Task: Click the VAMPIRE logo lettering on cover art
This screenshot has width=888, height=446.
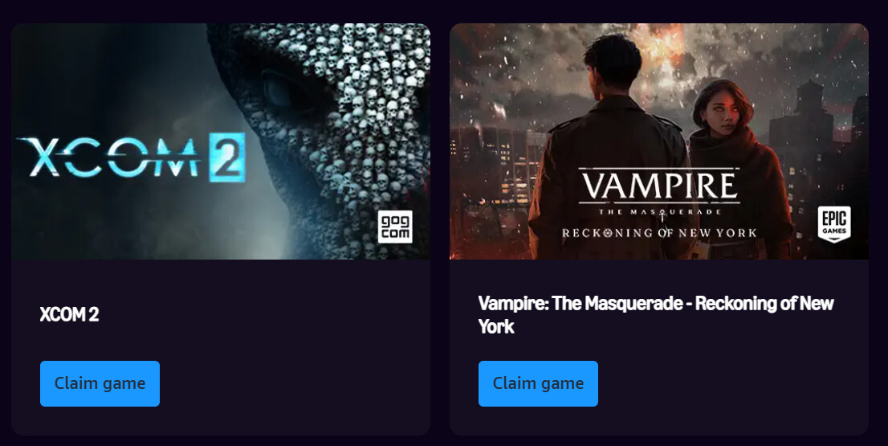Action: (659, 186)
